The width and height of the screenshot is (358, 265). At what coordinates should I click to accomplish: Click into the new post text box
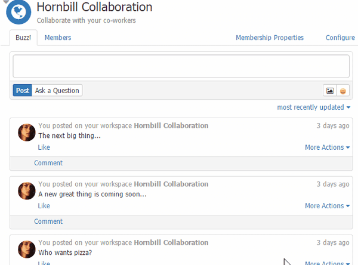(181, 66)
